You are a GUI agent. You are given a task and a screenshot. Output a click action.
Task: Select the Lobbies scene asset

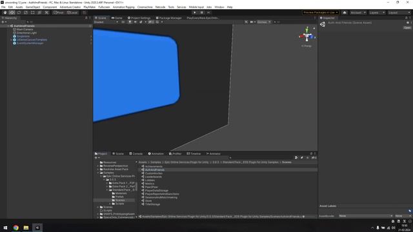[x=150, y=180]
